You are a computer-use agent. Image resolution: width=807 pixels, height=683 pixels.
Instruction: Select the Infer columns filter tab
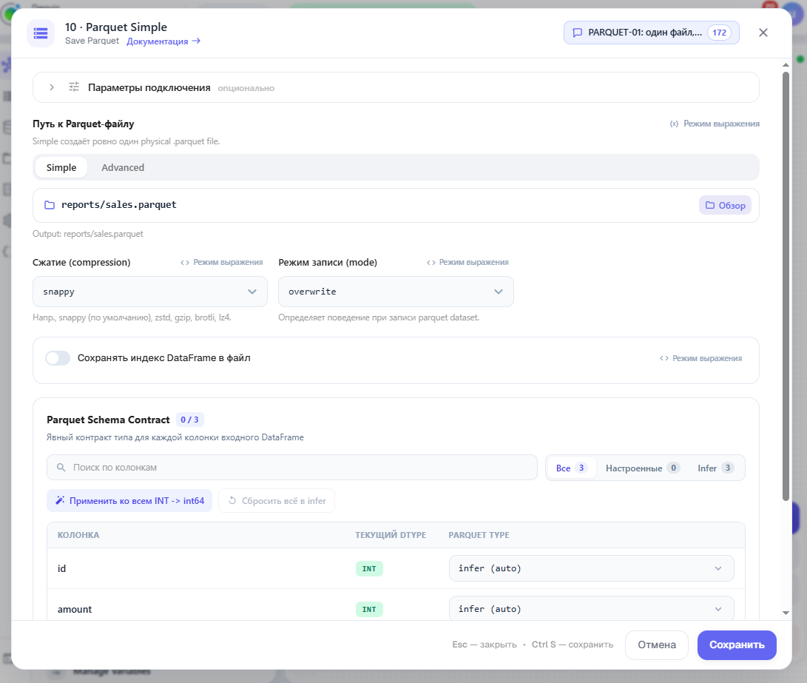click(x=715, y=468)
